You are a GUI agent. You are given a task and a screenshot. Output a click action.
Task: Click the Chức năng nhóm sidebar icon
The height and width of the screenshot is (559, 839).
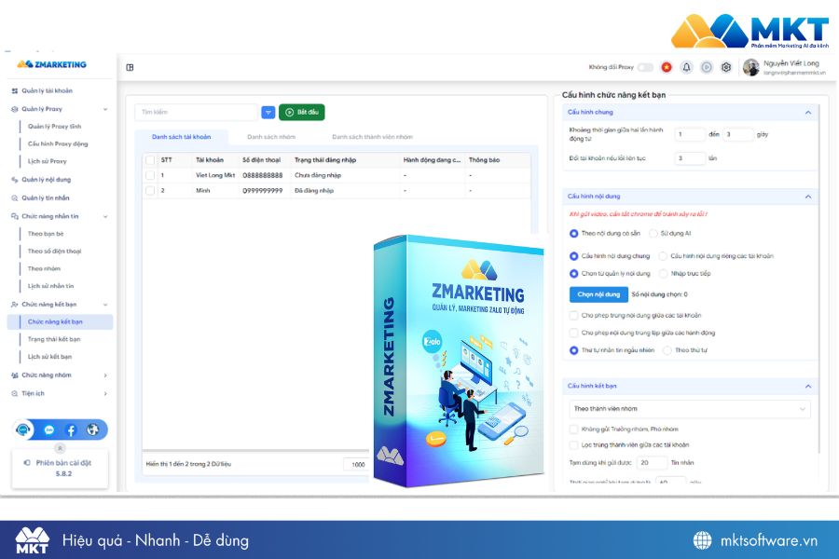point(14,375)
